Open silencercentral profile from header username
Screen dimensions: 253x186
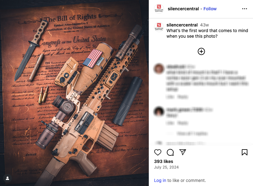point(183,9)
